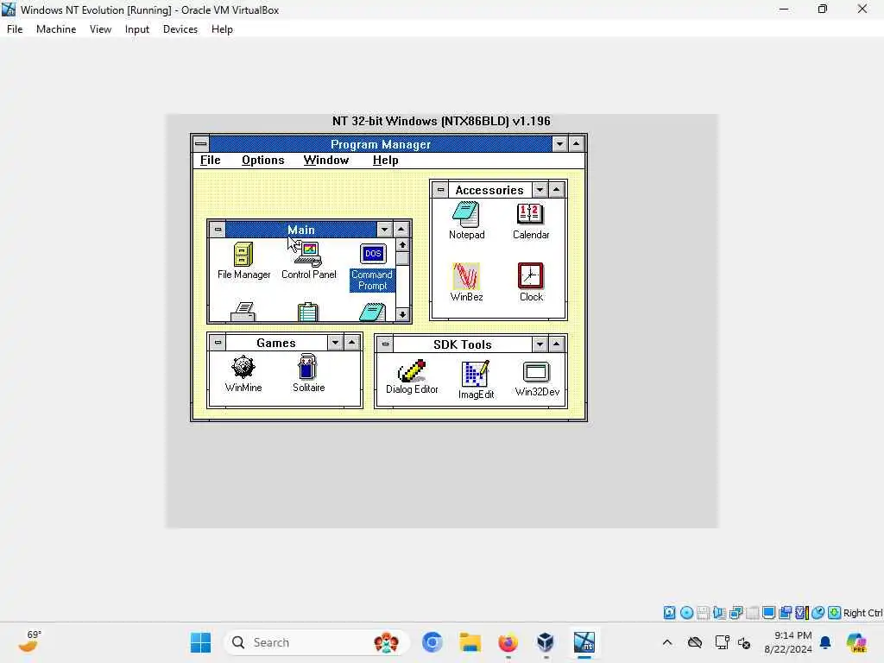
Task: Open VirtualBox Devices menu
Action: coord(180,29)
